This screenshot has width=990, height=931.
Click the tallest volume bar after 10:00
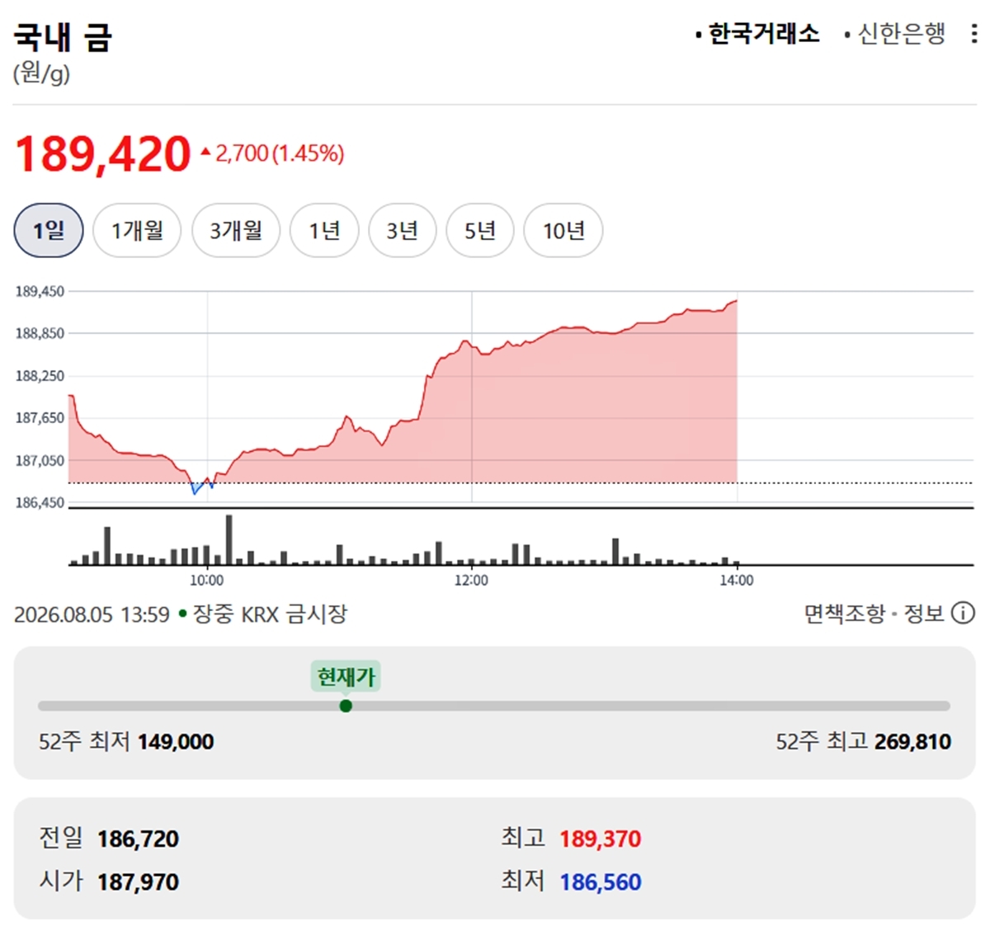tap(229, 539)
